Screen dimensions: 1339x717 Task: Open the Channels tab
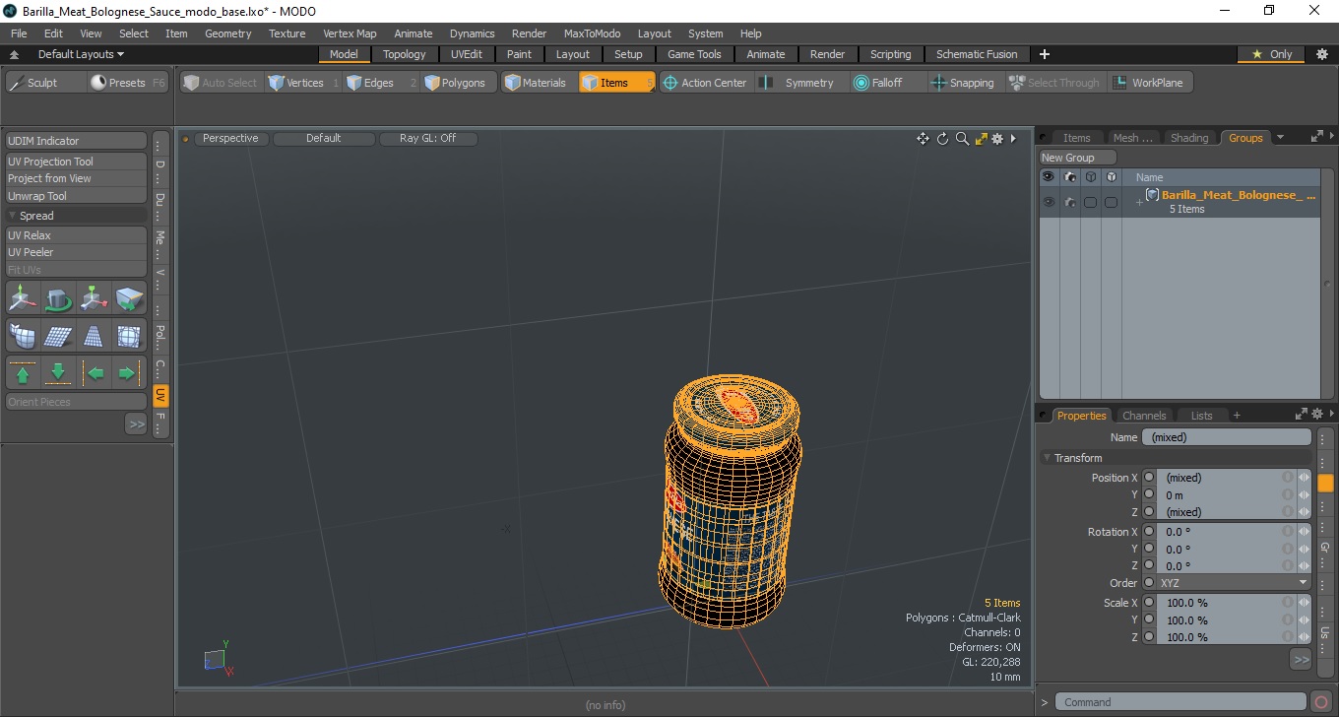[x=1144, y=416]
